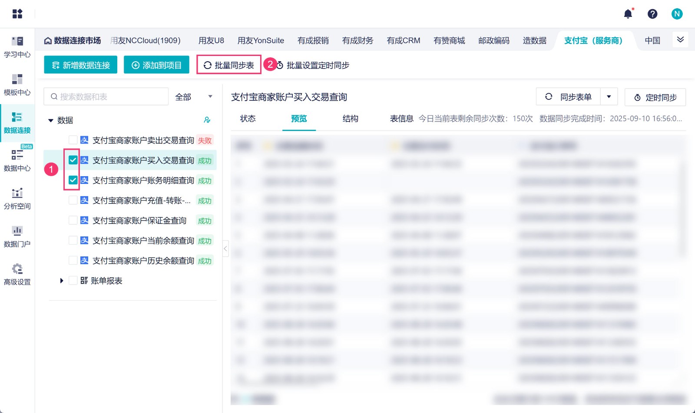This screenshot has width=695, height=413.
Task: Select 支付宝商家账户充值-转账 tree row
Action: coord(142,200)
